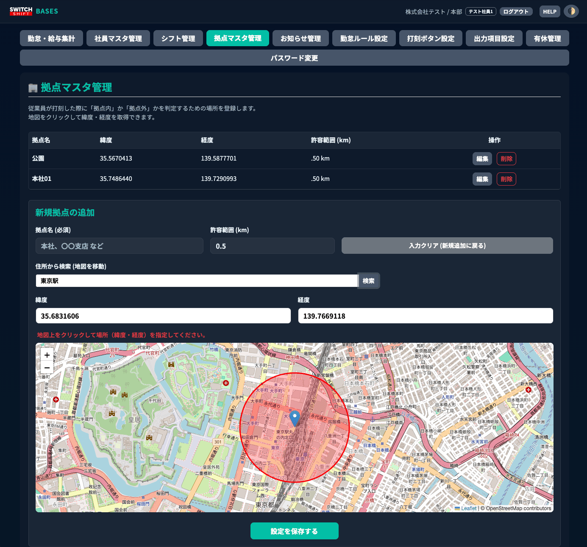Click the map zoom in plus button

pos(47,355)
